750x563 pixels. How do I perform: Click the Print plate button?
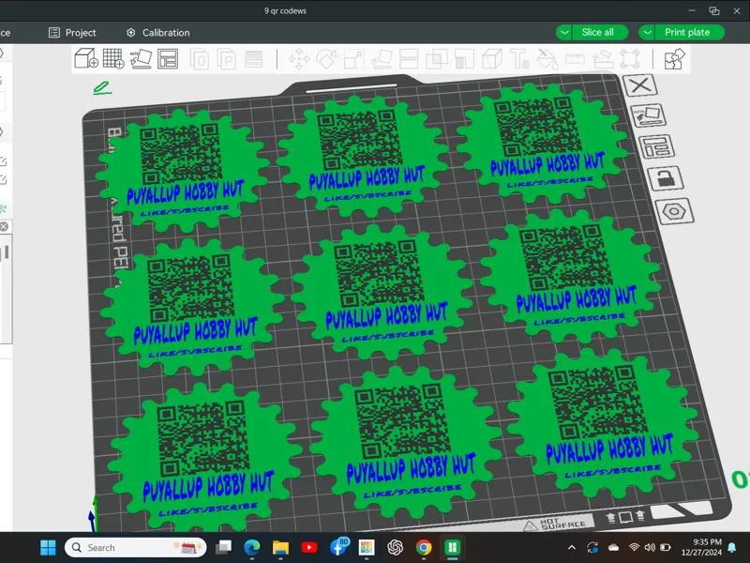tap(687, 32)
